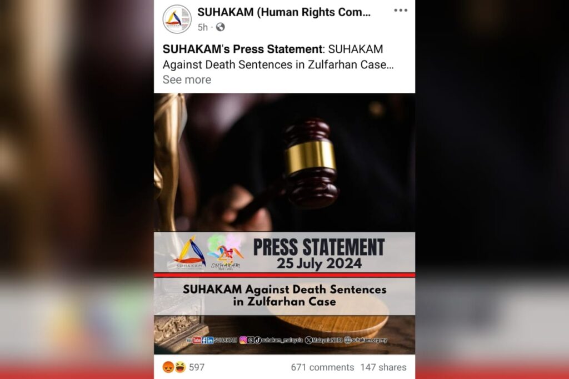Open the SUHAKAM page name link
This screenshot has width=569, height=379.
(284, 12)
